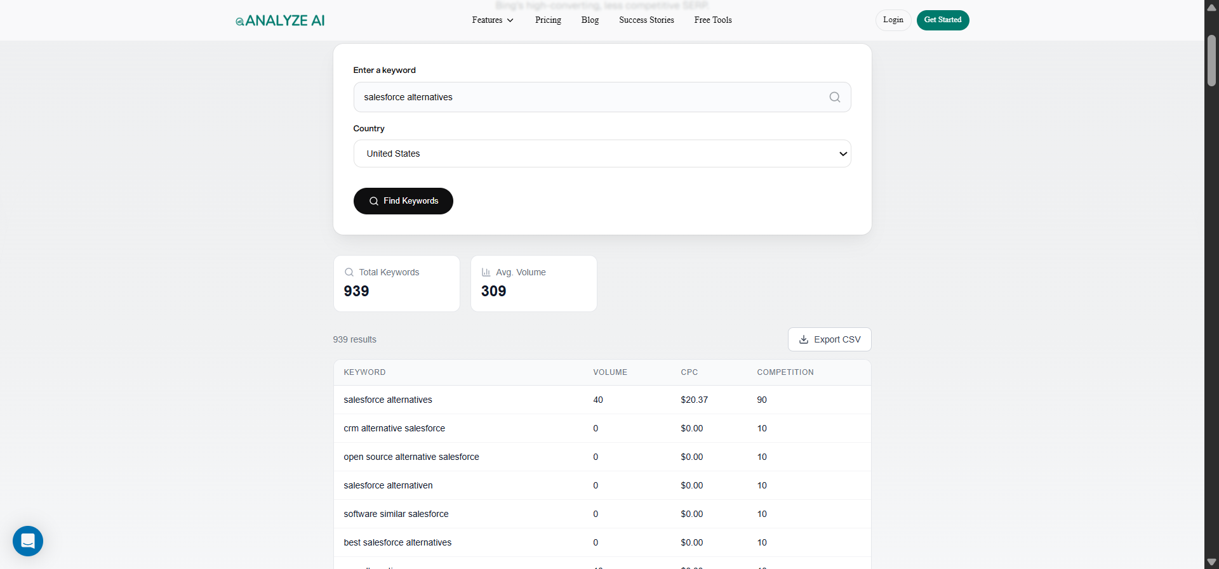Click the scrollbar down arrow
Screen dimensions: 1219x569
click(1211, 562)
